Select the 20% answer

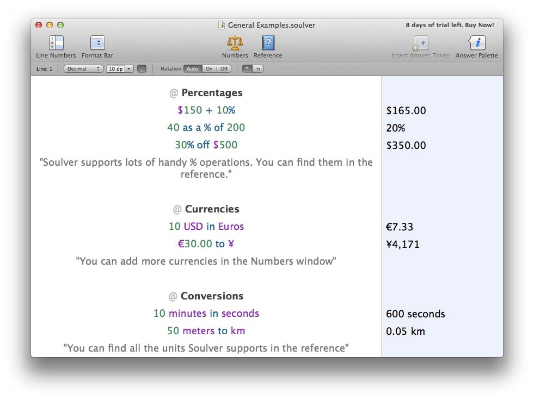point(396,128)
